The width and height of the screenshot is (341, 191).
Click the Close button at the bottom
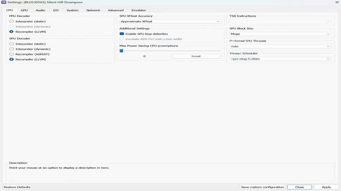299,187
